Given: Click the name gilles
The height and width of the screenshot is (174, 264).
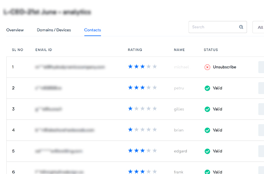Looking at the screenshot, I should (179, 109).
